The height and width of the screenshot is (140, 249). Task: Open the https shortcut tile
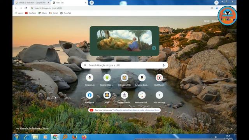click(107, 98)
